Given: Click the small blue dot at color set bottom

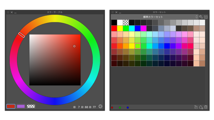Looking at the screenshot, I should [128, 107].
